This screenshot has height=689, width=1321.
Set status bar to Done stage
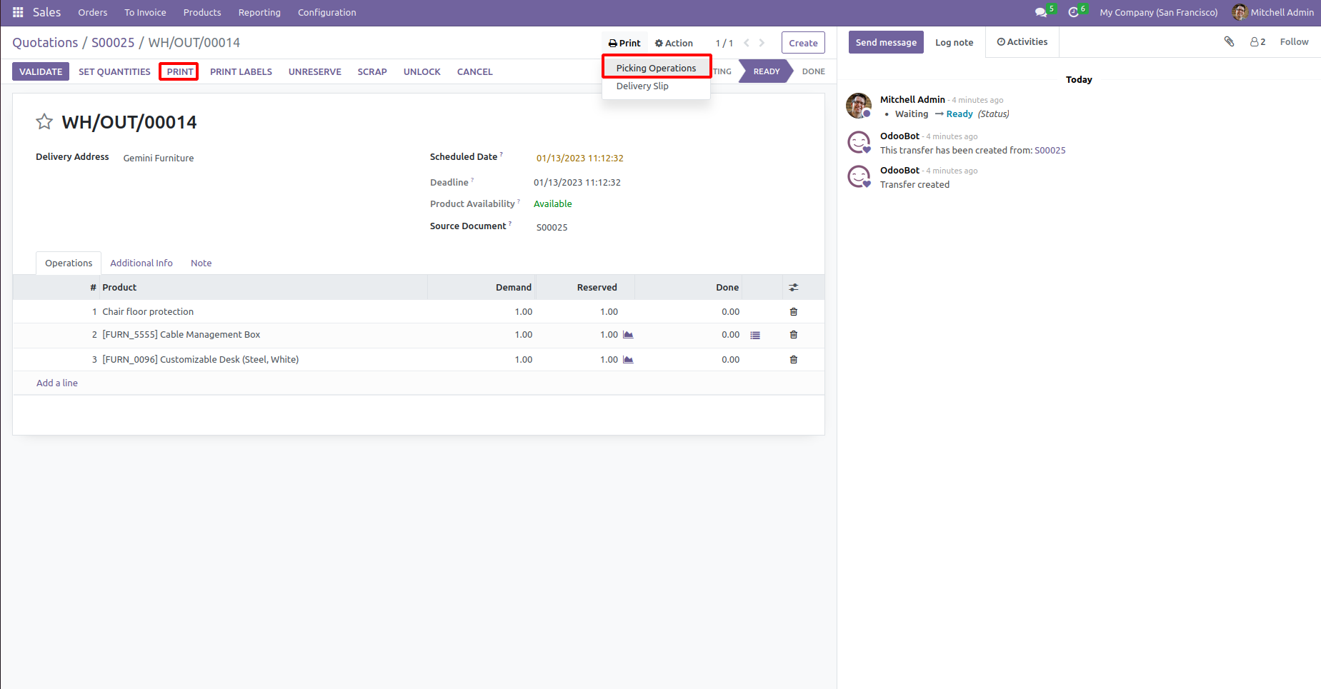point(813,71)
